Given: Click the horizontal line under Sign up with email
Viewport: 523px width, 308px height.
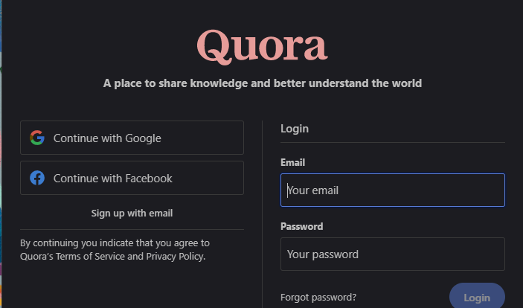Looking at the screenshot, I should [132, 229].
